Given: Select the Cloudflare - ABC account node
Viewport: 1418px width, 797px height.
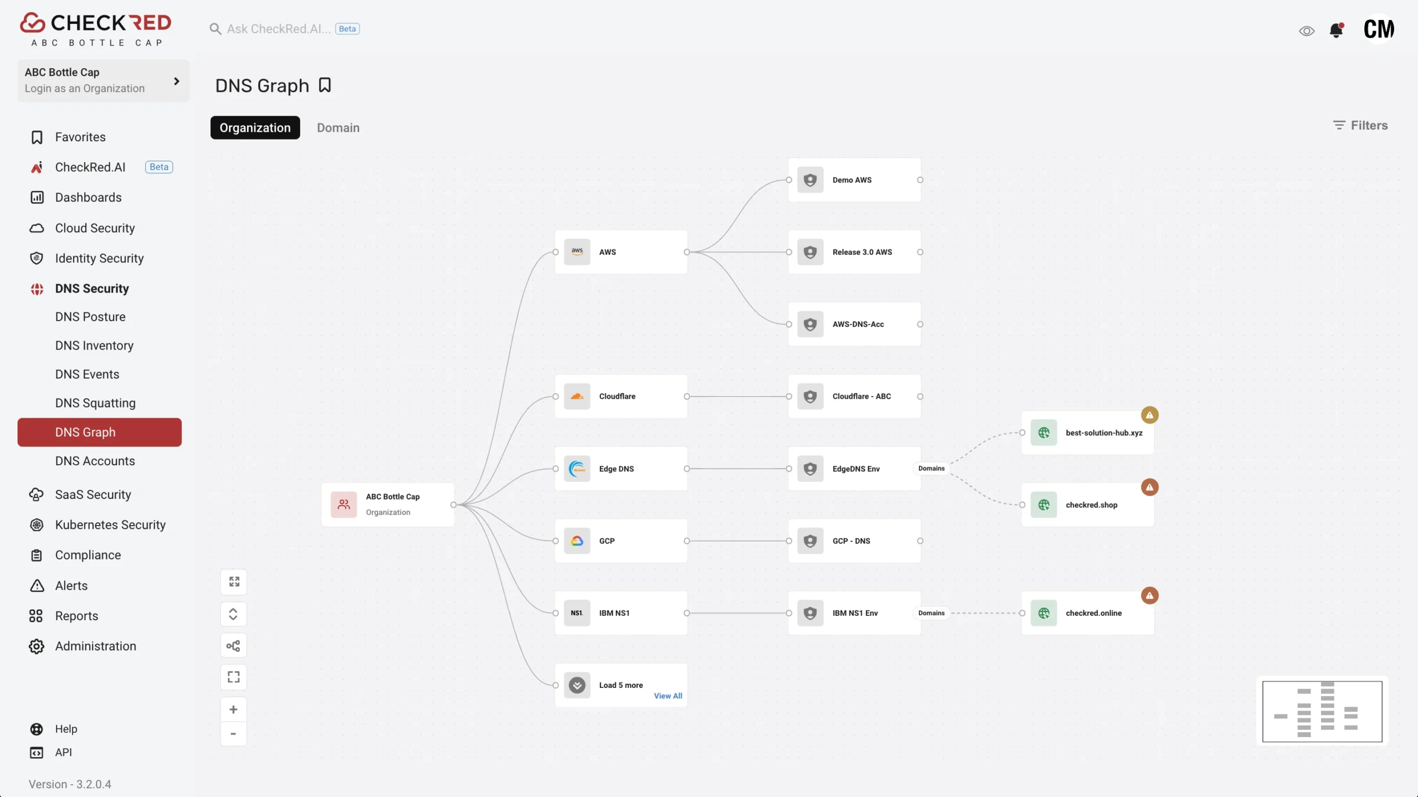Looking at the screenshot, I should point(854,397).
